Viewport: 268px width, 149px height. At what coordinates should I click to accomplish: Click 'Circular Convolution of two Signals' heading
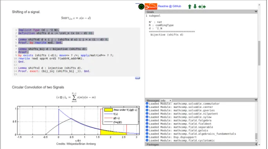38,87
